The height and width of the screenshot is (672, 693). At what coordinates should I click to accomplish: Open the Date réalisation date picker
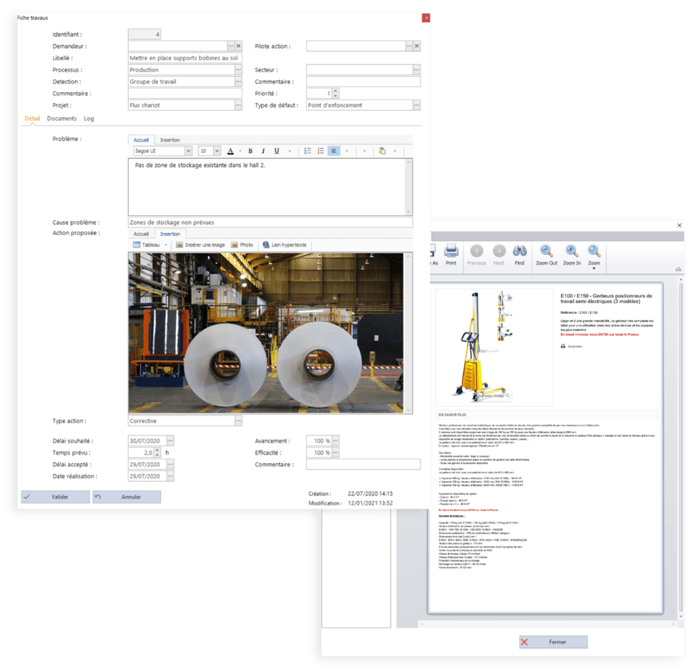[x=170, y=476]
